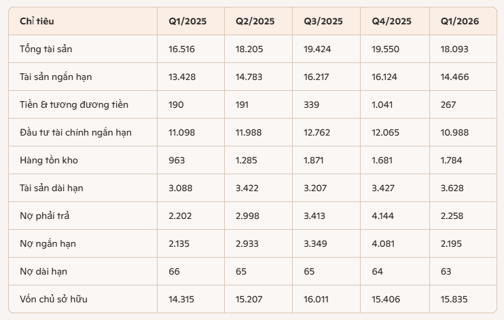Viewport: 504px width, 320px height.
Task: Select the Tài sản dài hạn label
Action: 52,188
